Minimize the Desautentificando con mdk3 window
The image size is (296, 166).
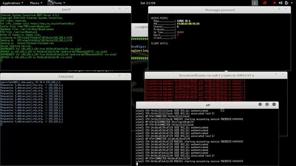click(x=269, y=75)
